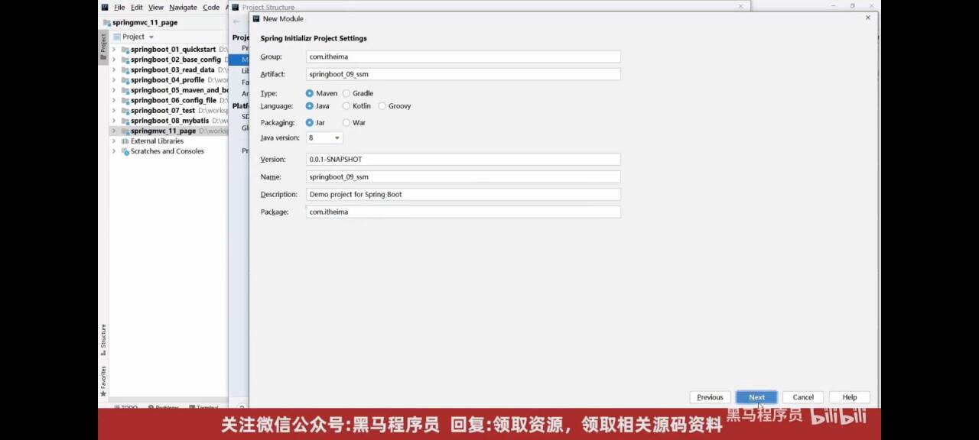Click into the Group field
The height and width of the screenshot is (440, 979).
(x=463, y=57)
